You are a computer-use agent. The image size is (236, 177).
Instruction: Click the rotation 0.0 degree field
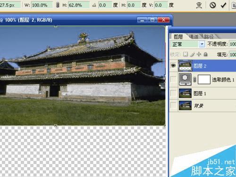coord(105,5)
